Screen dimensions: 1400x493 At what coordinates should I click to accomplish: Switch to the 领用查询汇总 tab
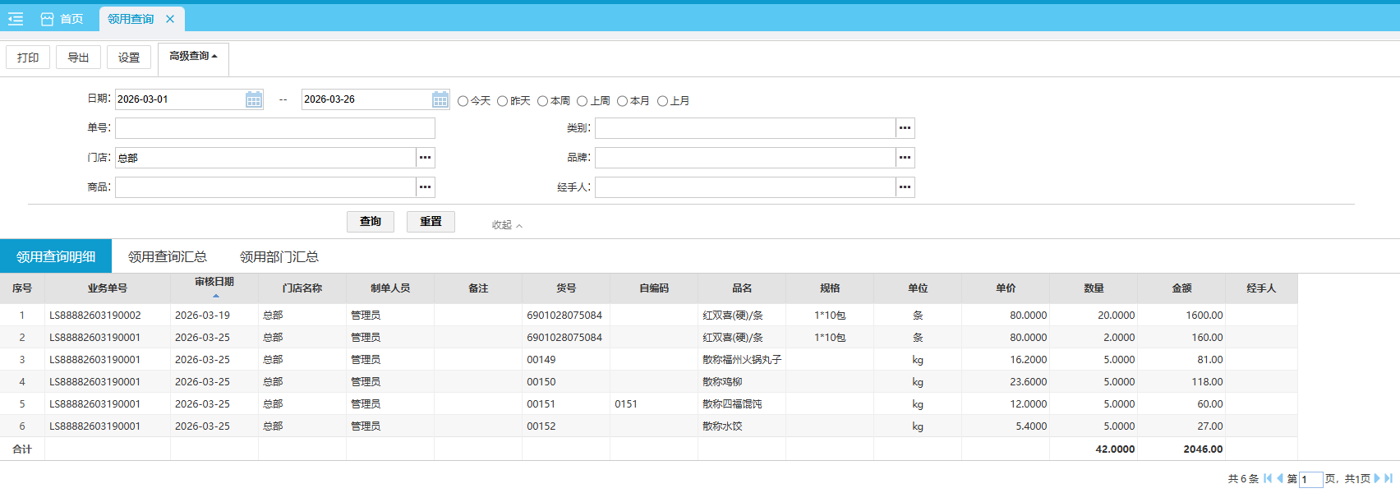click(168, 257)
